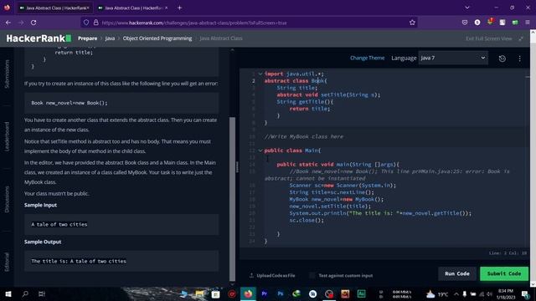Open a new browser tab with plus

pos(179,8)
